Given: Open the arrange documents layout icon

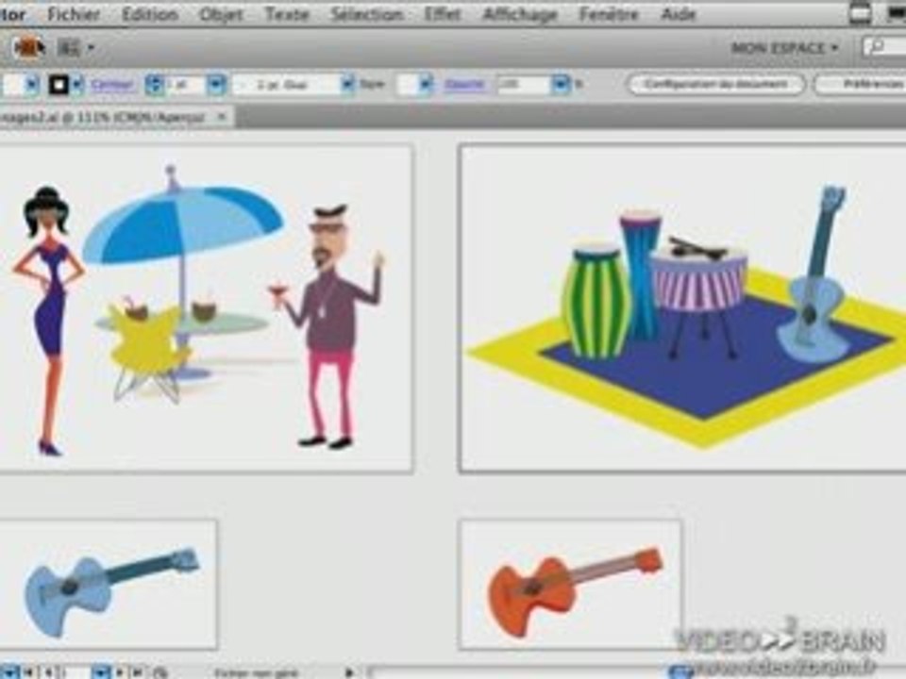Looking at the screenshot, I should (x=75, y=48).
